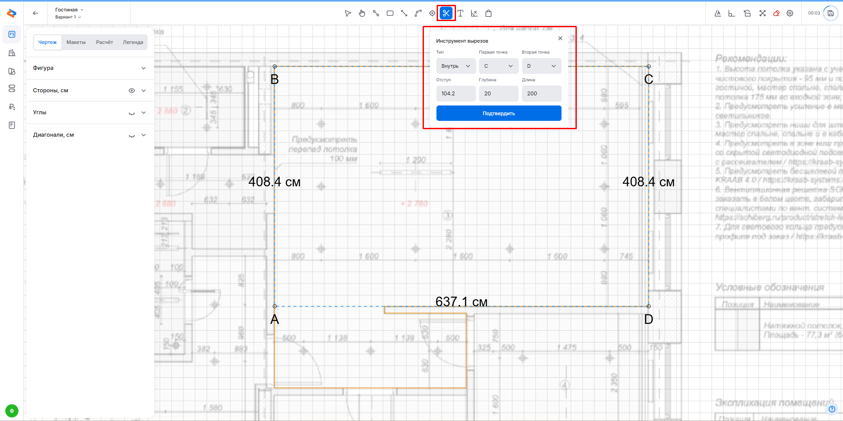Show angles using closed-eye icon
843x421 pixels.
(131, 113)
